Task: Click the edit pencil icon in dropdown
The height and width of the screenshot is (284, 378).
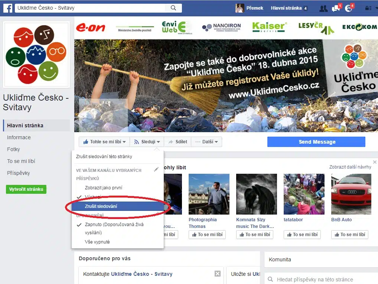Action: click(156, 169)
